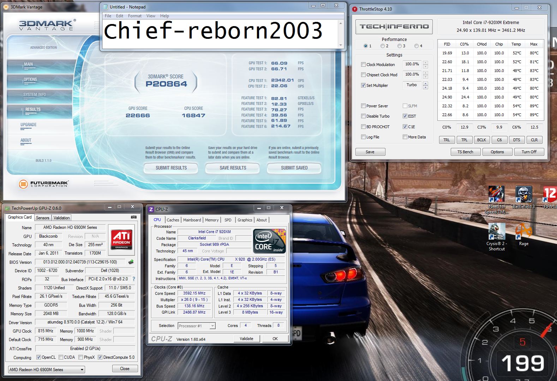Click the BIOS save chip icon in GPU-Z

(131, 262)
